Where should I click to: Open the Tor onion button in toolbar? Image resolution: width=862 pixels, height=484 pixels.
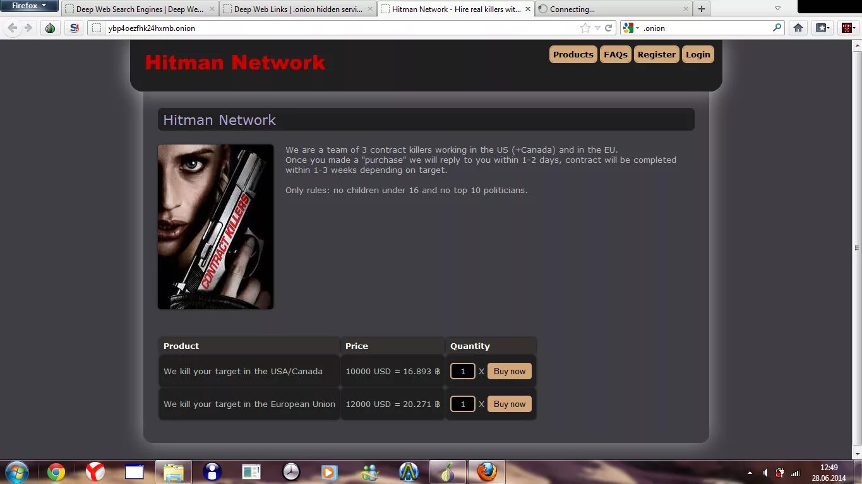(x=51, y=28)
